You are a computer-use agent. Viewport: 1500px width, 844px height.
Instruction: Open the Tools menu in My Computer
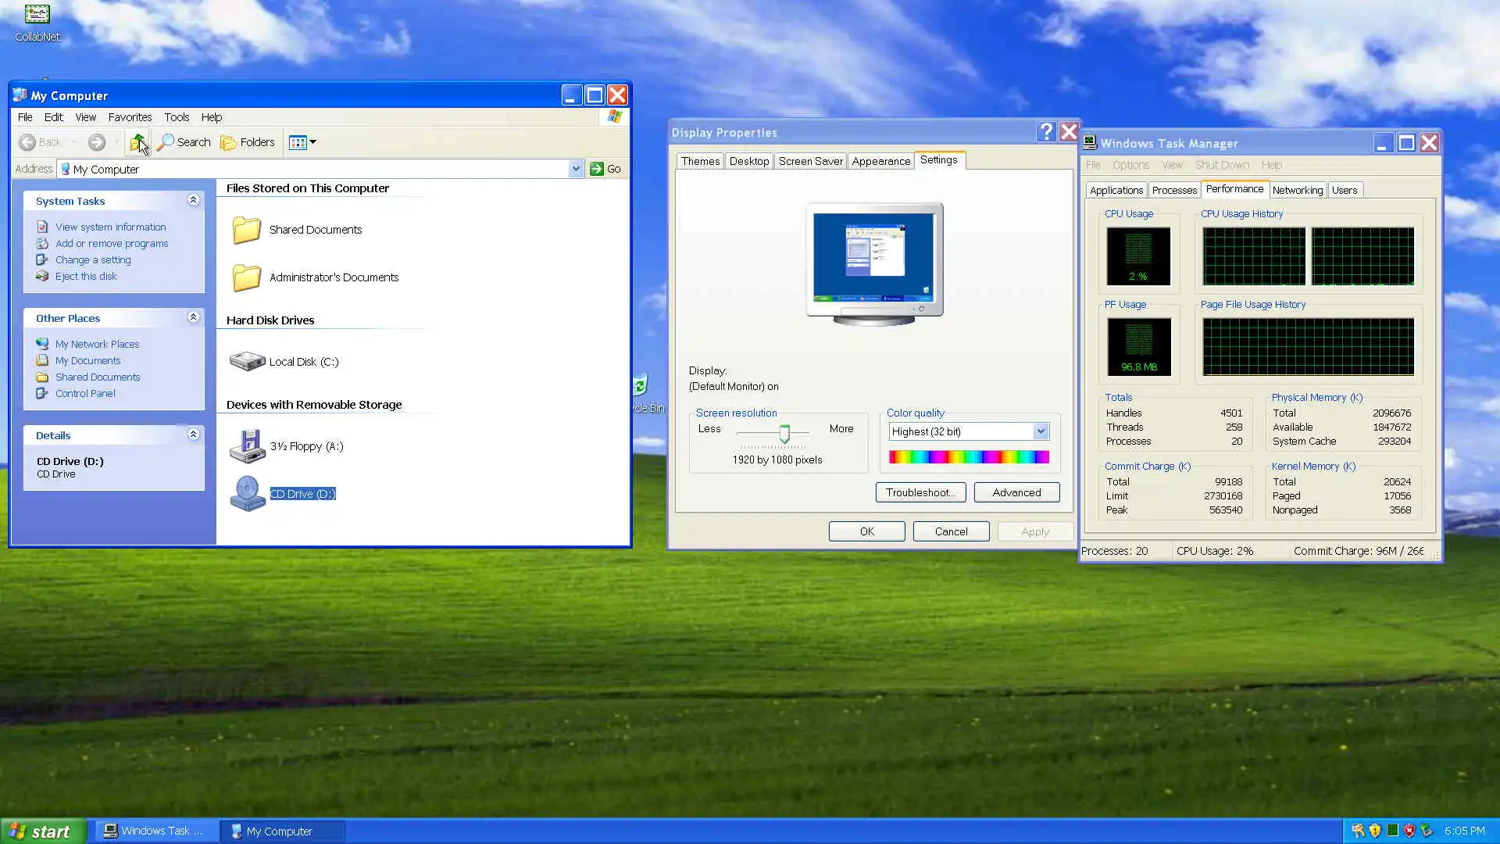click(177, 117)
